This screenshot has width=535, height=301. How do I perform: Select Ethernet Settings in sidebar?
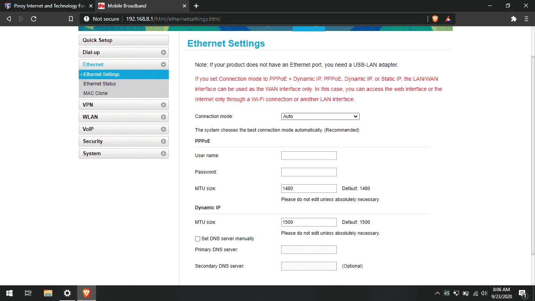coord(124,74)
